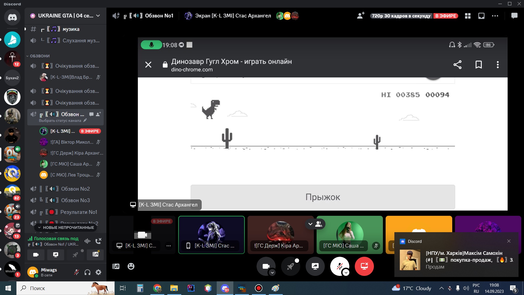The height and width of the screenshot is (295, 524).
Task: Start an activity with the round rocket button
Action: click(x=291, y=266)
